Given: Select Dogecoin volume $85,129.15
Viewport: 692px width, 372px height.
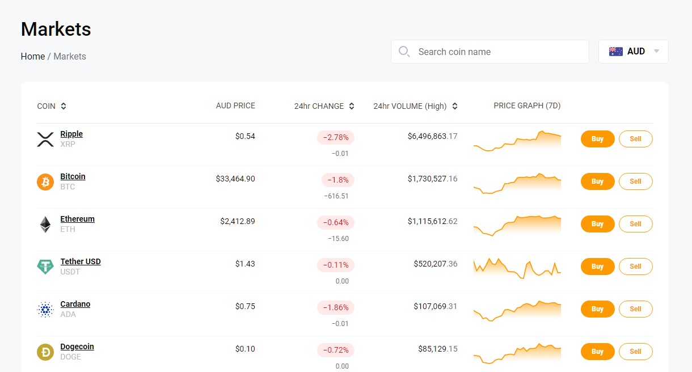Looking at the screenshot, I should click(x=438, y=349).
